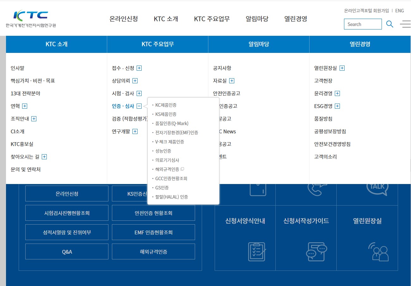Collapse the 인증 · 심사 submenu

coord(139,106)
